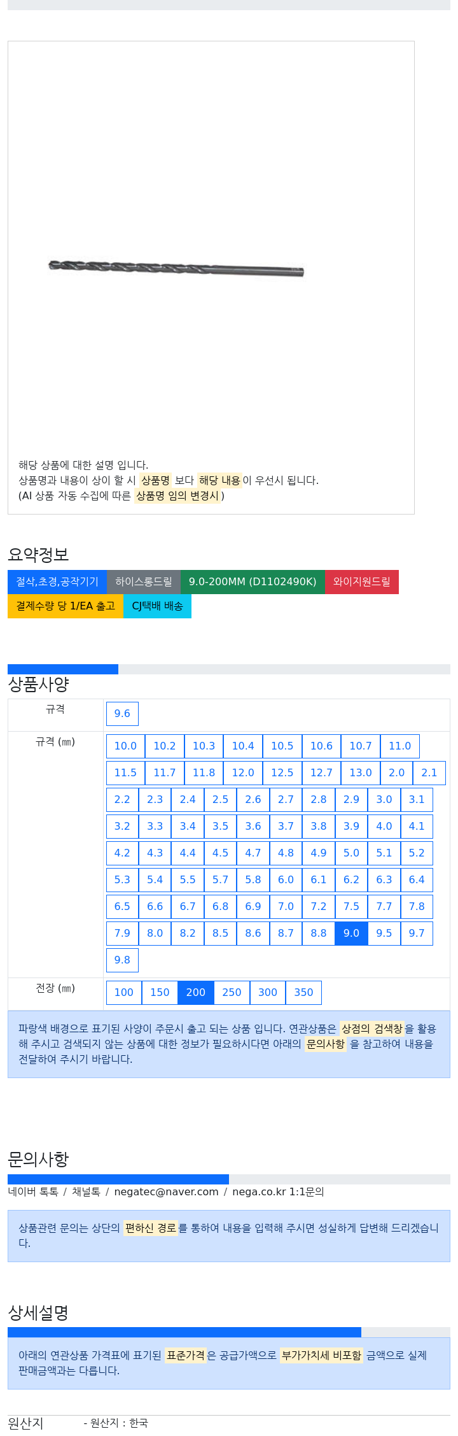Select the 9.0 mm size option
This screenshot has width=458, height=1436.
tap(351, 933)
